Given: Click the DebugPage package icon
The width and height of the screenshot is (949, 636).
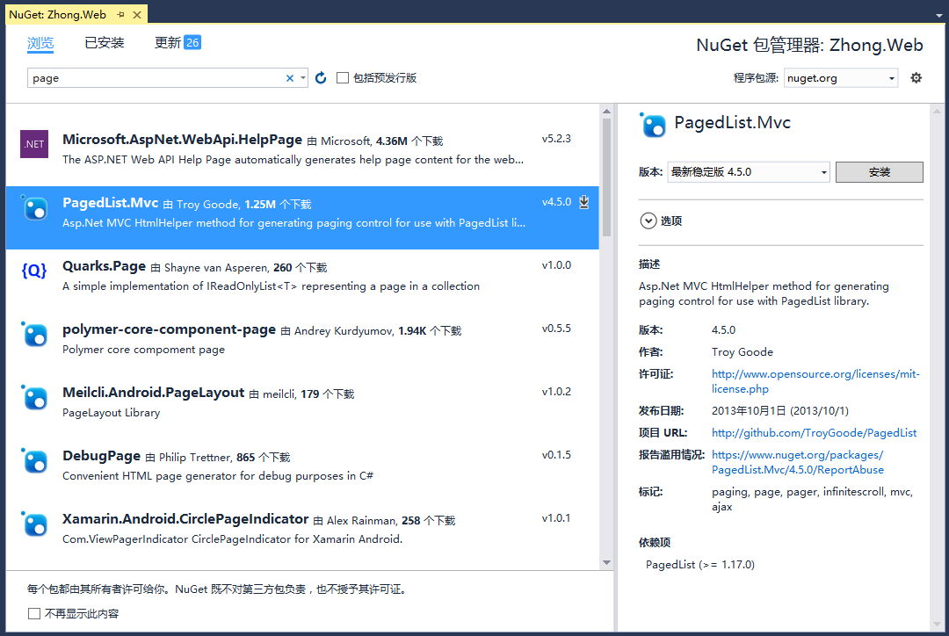Looking at the screenshot, I should [34, 460].
